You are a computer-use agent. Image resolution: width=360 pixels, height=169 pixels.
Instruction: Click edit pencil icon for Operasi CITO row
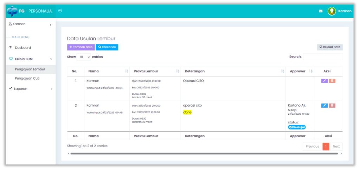click(324, 81)
